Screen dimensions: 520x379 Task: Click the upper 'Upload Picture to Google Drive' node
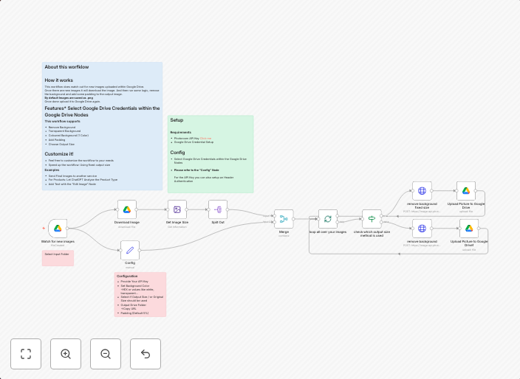tap(466, 191)
